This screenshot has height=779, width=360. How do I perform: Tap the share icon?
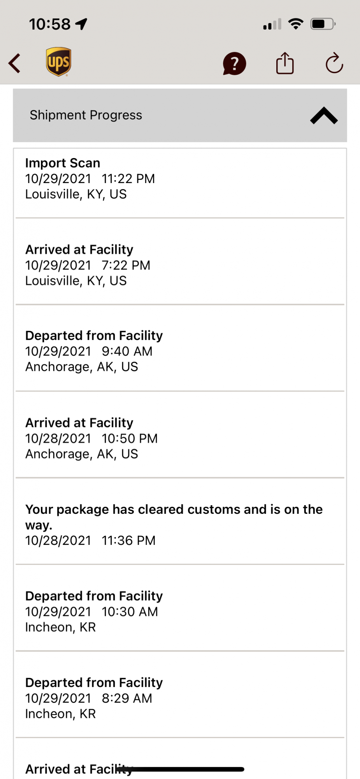(x=285, y=63)
